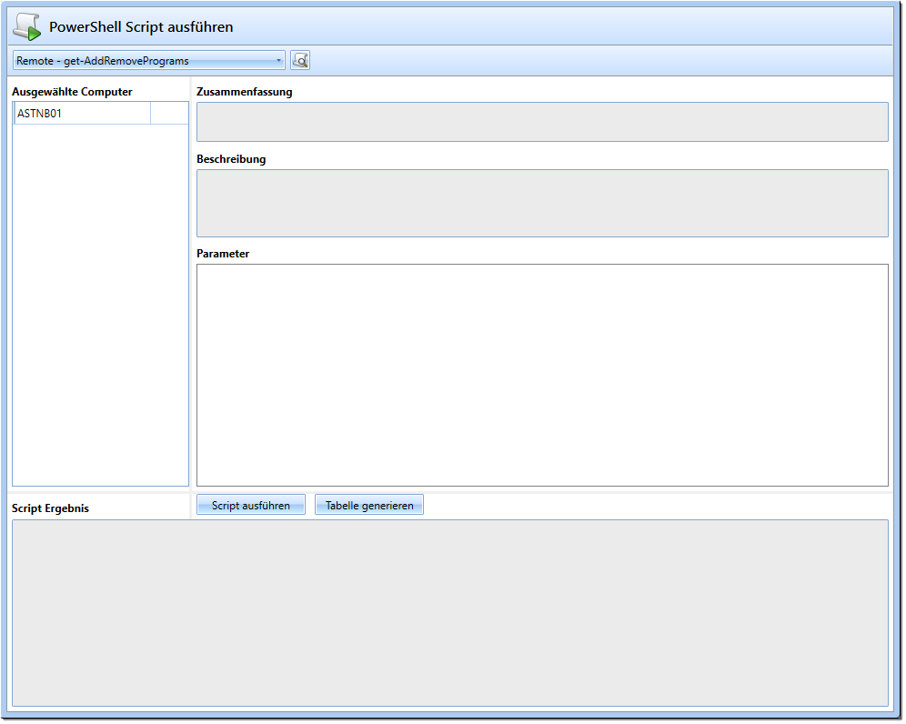The image size is (906, 724).
Task: Click the Beschreibung description field
Action: [x=542, y=204]
